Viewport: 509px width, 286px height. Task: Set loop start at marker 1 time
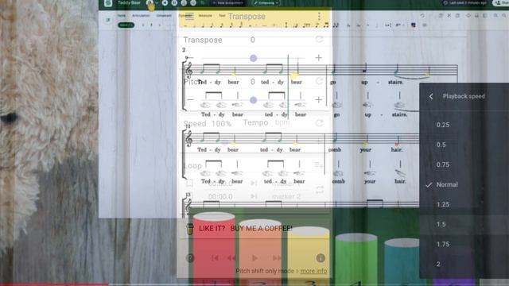pos(220,184)
